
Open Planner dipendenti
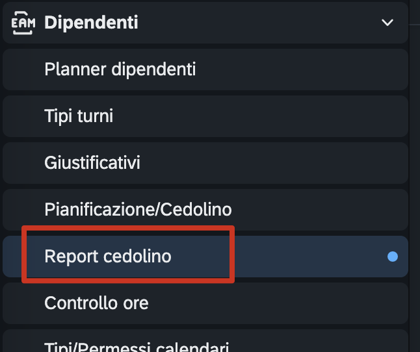point(120,68)
